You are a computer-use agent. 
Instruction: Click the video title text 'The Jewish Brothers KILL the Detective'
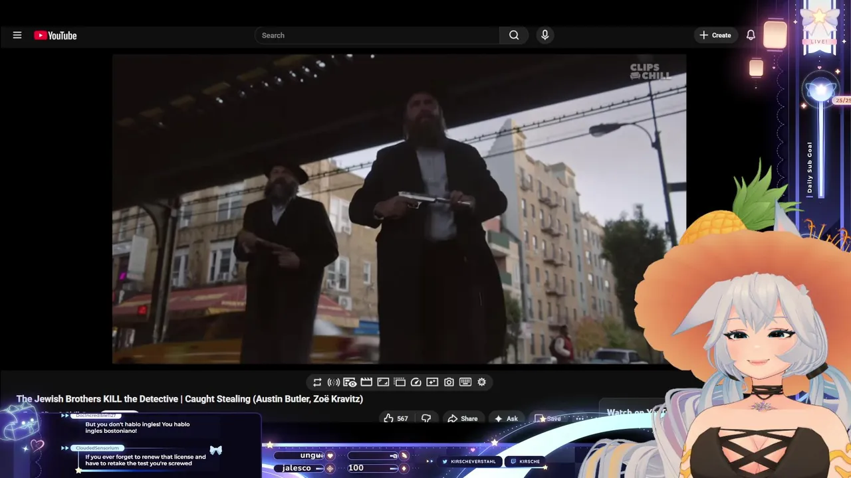[97, 399]
